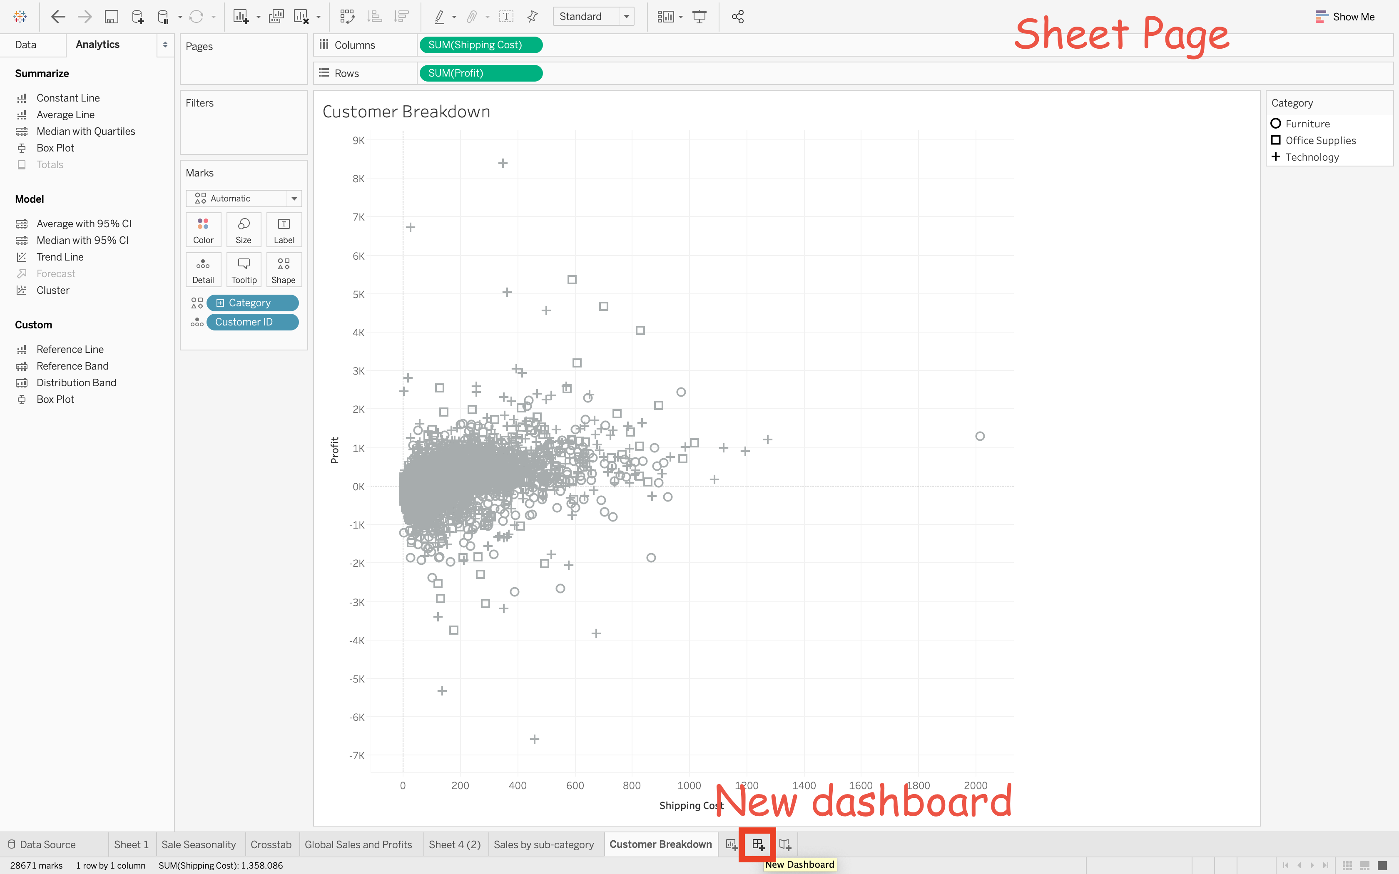Add a new data source
This screenshot has width=1399, height=874.
pyautogui.click(x=137, y=17)
